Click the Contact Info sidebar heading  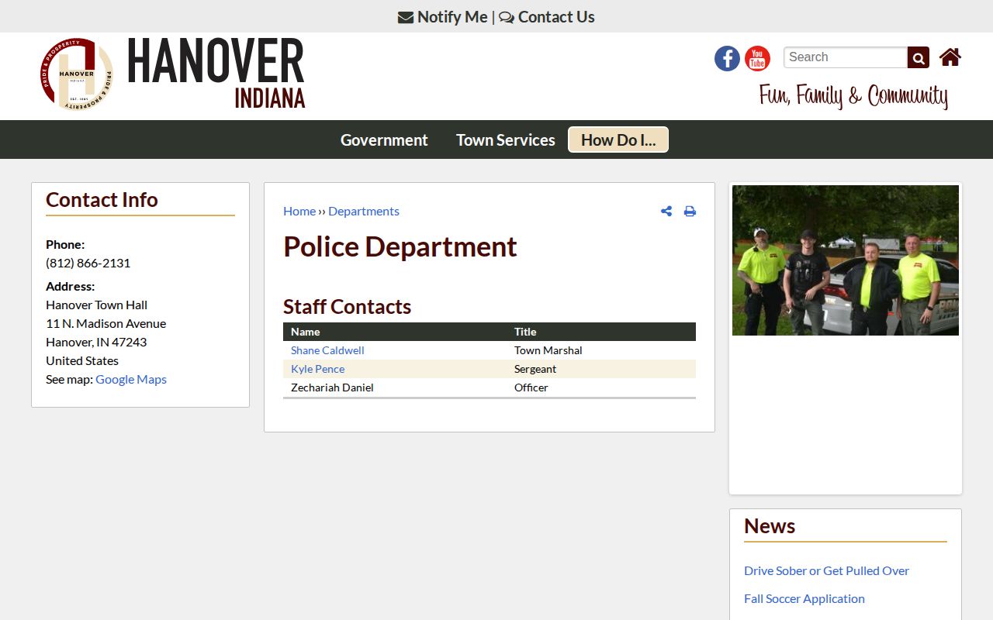click(102, 199)
